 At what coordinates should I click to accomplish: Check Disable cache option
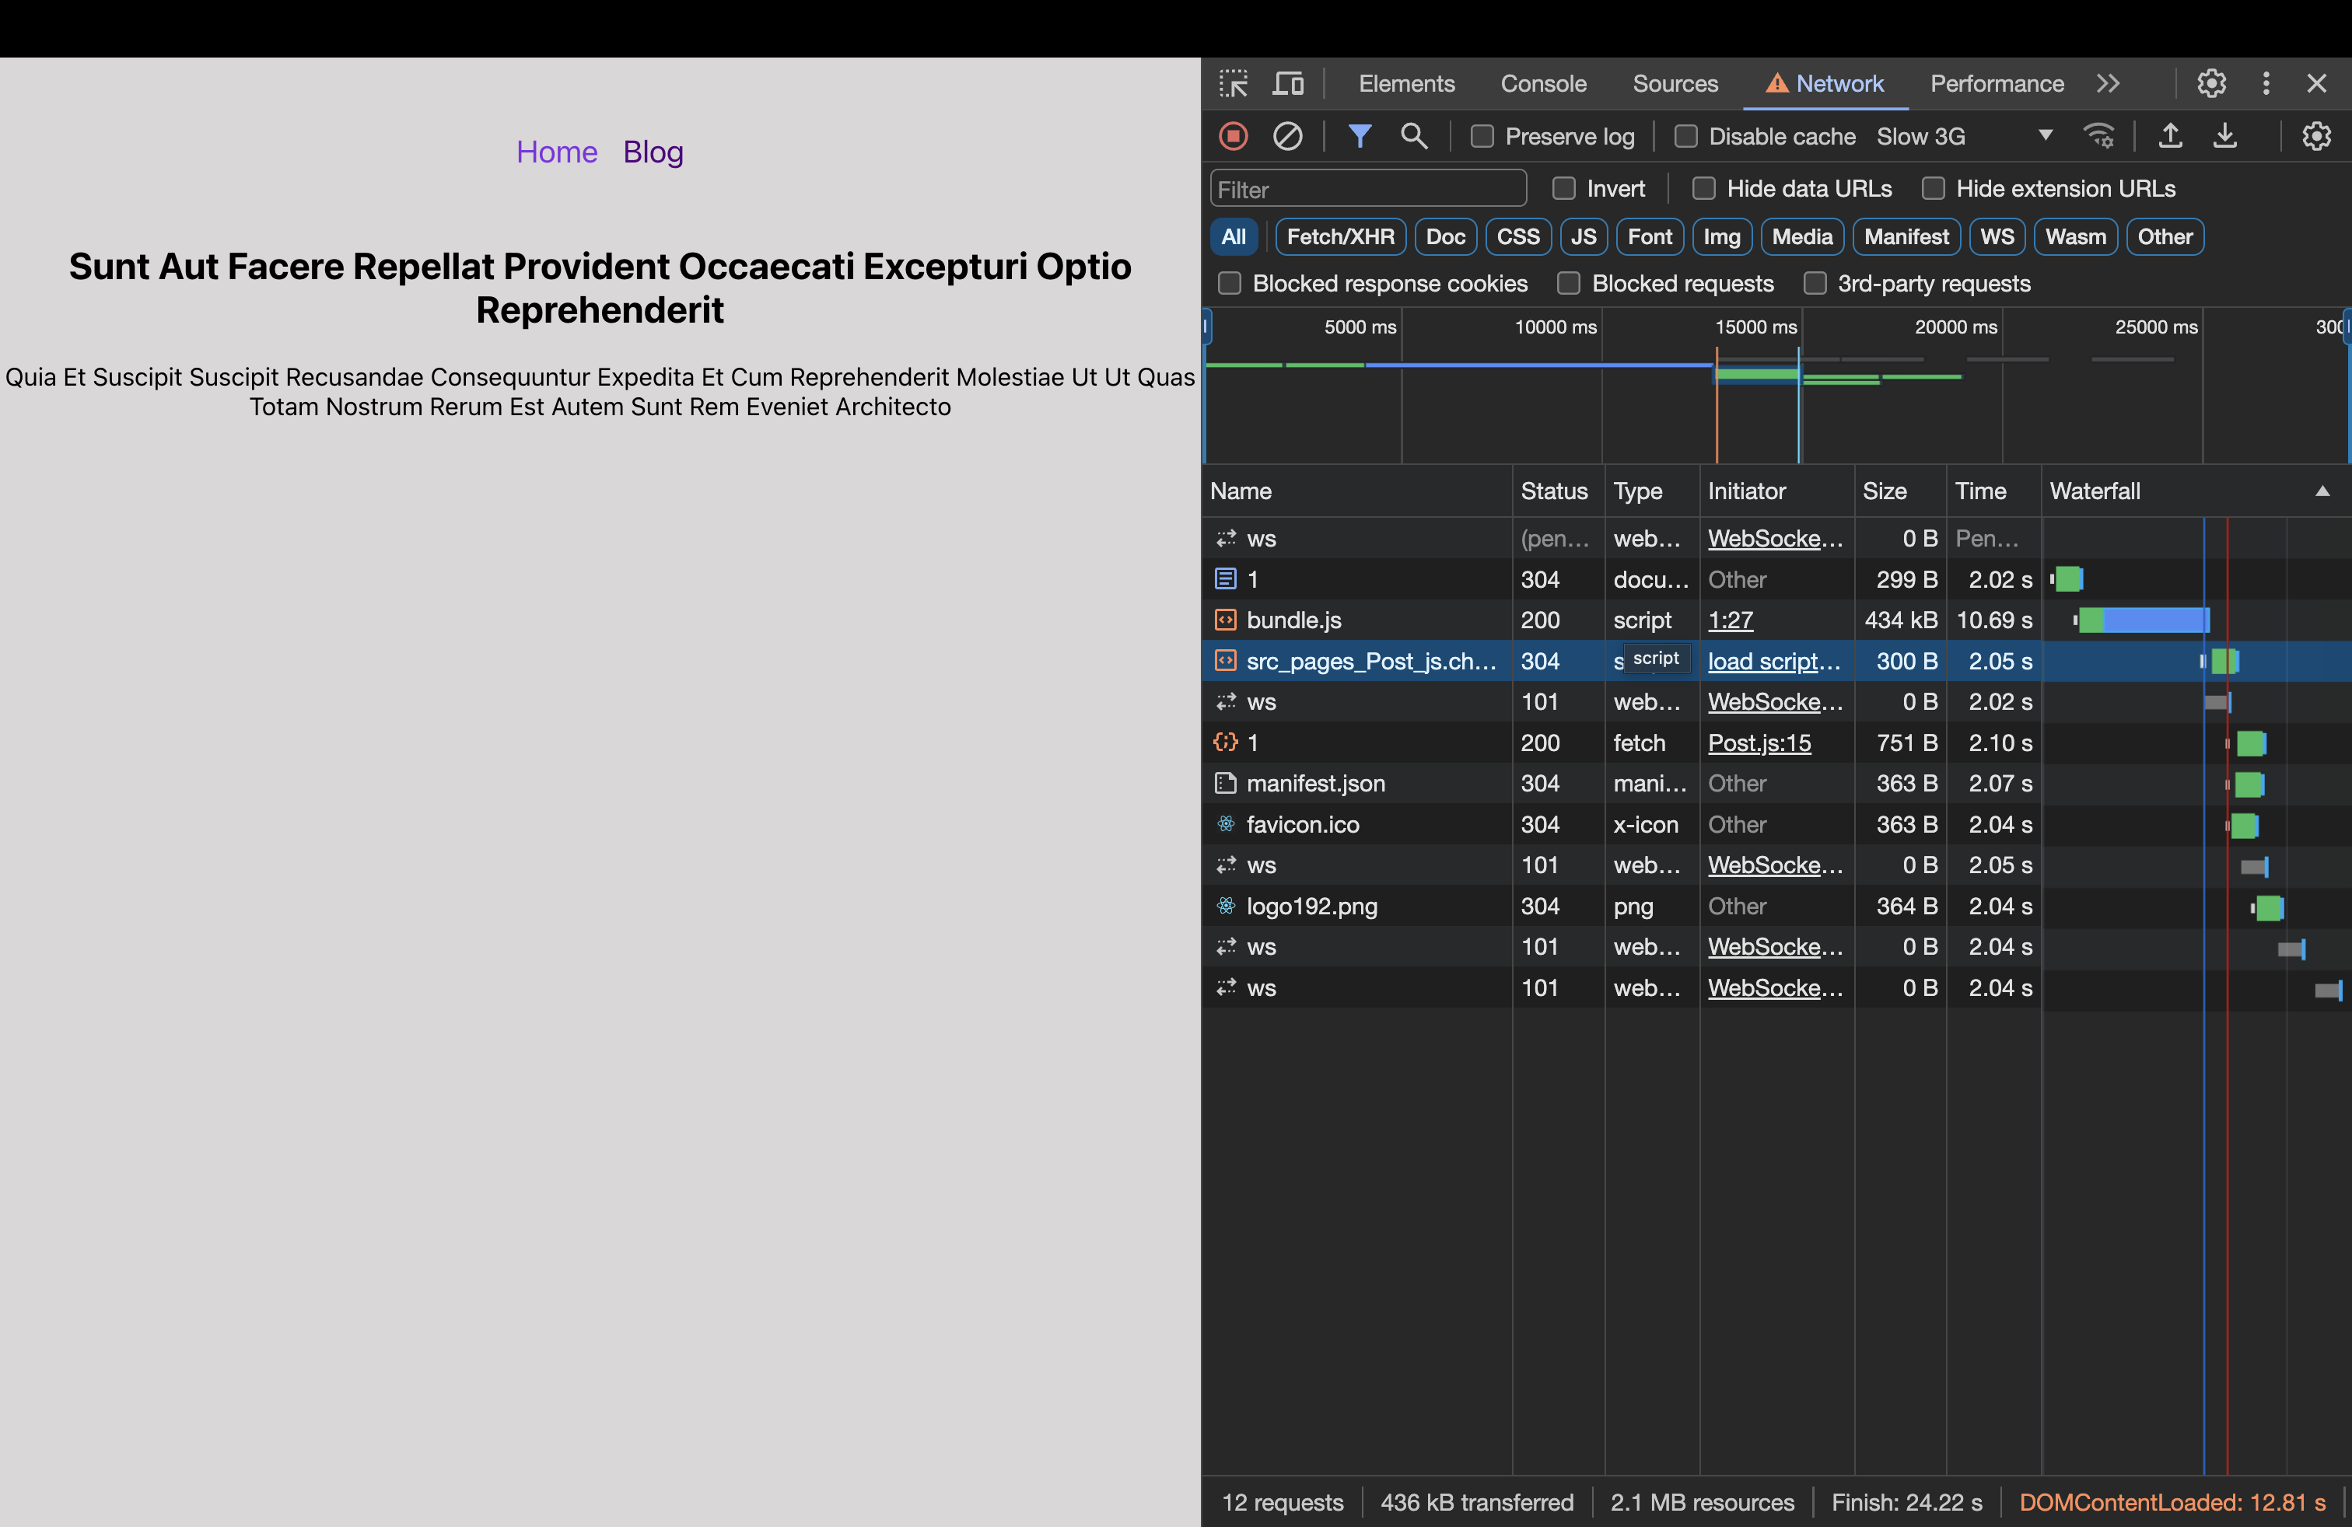coord(1686,136)
